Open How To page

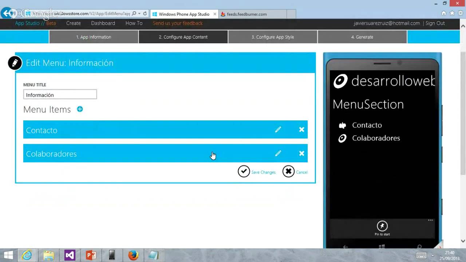[134, 23]
